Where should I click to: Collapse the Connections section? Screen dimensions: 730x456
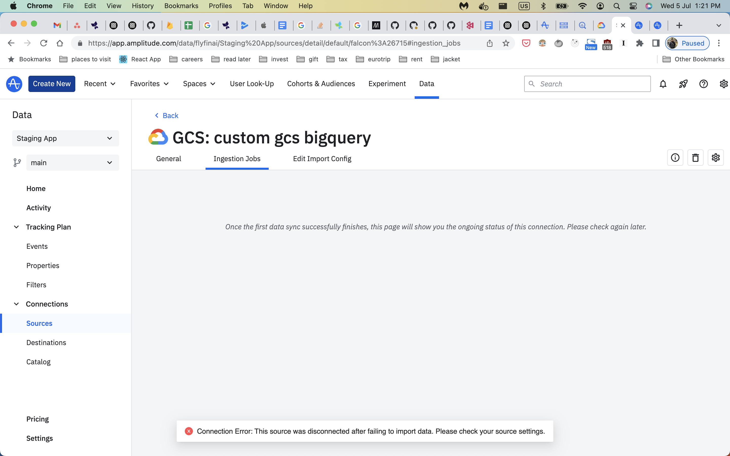[16, 304]
